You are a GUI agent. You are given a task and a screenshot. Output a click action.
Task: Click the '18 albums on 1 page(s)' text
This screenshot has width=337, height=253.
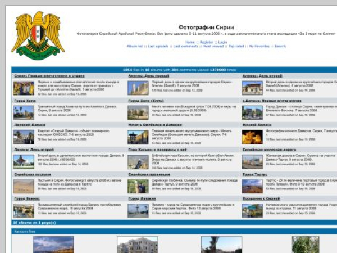click(34, 223)
